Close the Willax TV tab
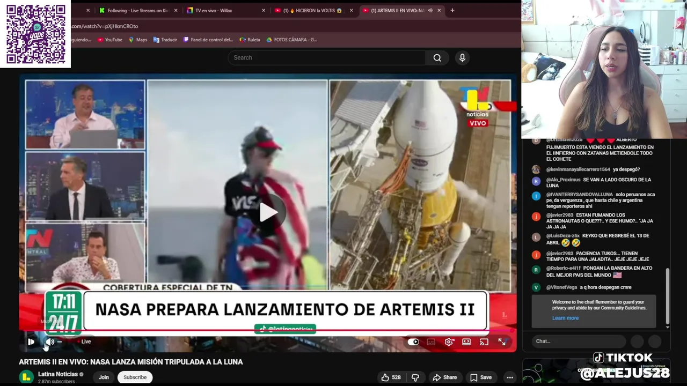 click(x=264, y=10)
